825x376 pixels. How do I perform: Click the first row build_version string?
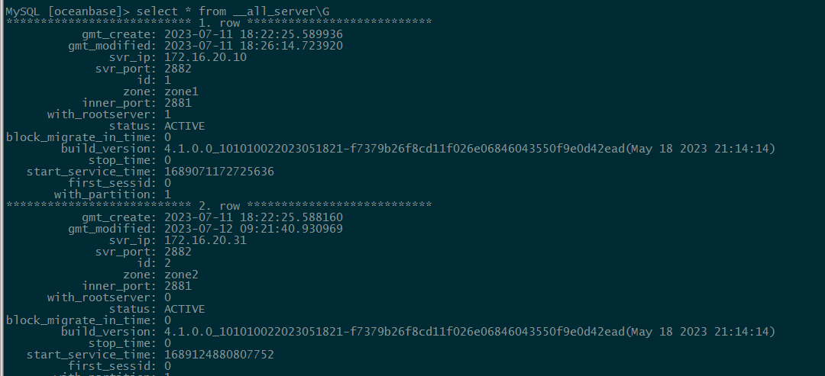(x=470, y=149)
